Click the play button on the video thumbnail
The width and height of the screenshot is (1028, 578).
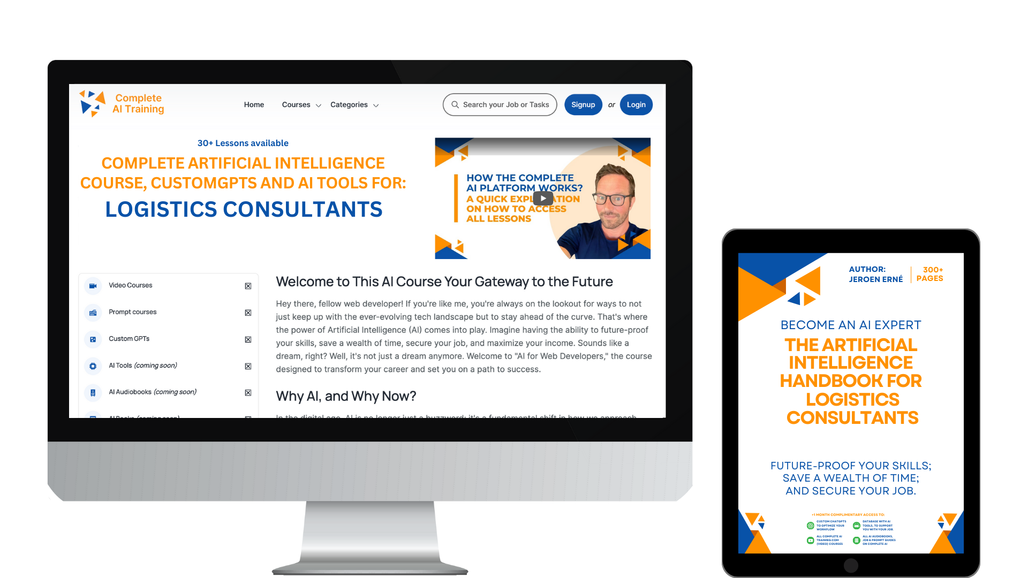tap(543, 199)
